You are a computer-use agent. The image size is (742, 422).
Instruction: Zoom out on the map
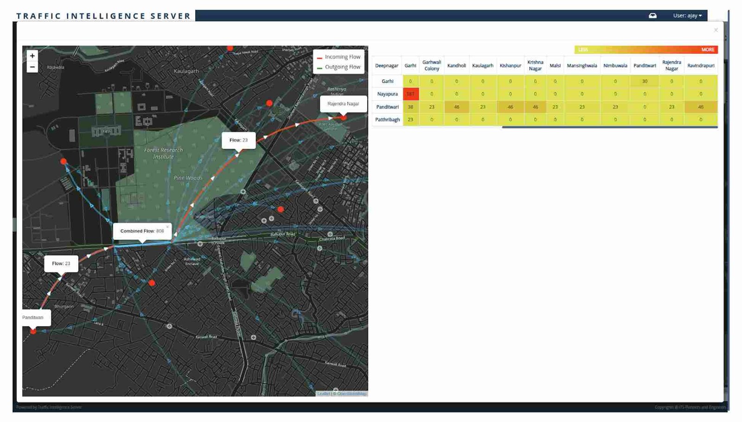click(x=32, y=67)
